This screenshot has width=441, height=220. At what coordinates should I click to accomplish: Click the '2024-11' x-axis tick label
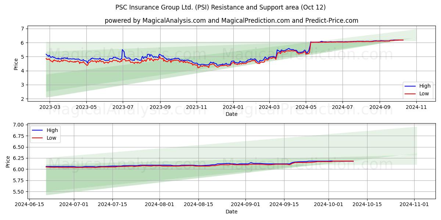click(x=416, y=107)
